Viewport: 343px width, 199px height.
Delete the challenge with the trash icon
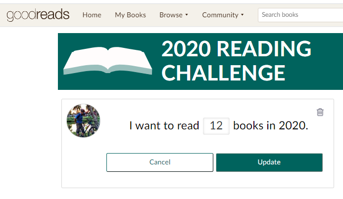click(320, 112)
